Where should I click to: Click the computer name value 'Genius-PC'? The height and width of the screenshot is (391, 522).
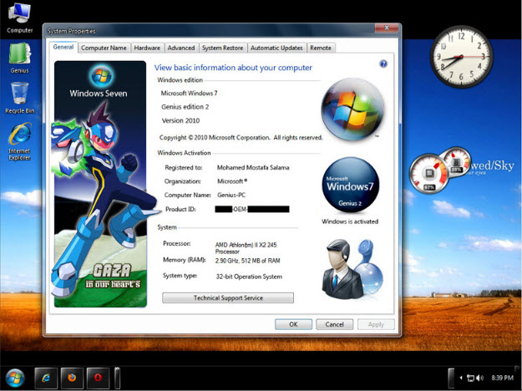(x=231, y=195)
